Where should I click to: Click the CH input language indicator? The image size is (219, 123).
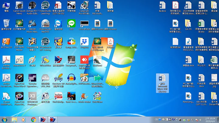156,120
